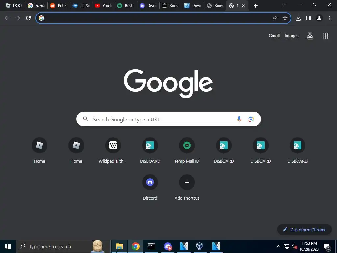
Task: Bookmark this tab with the star icon
Action: pos(285,18)
